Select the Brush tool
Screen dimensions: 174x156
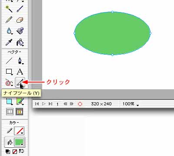click(x=20, y=9)
